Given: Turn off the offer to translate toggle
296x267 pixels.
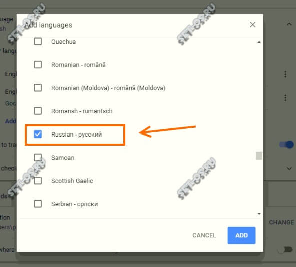Looking at the screenshot, I should tap(287, 145).
